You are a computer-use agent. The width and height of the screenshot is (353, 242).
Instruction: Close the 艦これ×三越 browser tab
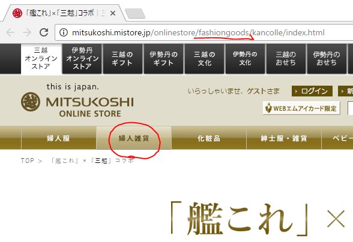click(x=113, y=13)
